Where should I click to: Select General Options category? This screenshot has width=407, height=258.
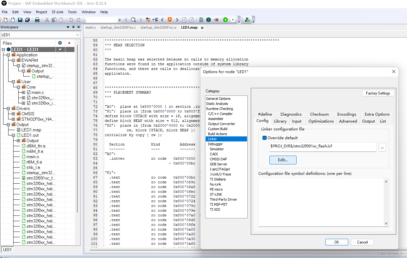coord(218,99)
